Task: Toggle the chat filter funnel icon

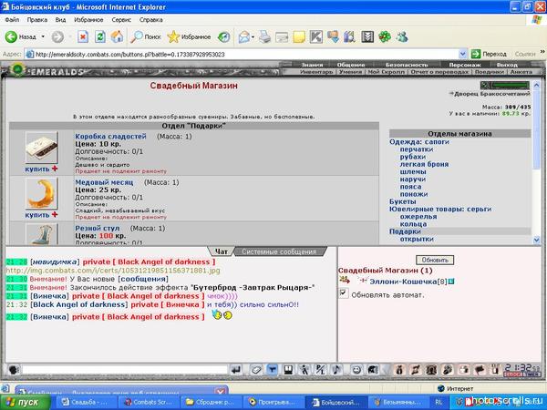Action: pyautogui.click(x=272, y=370)
